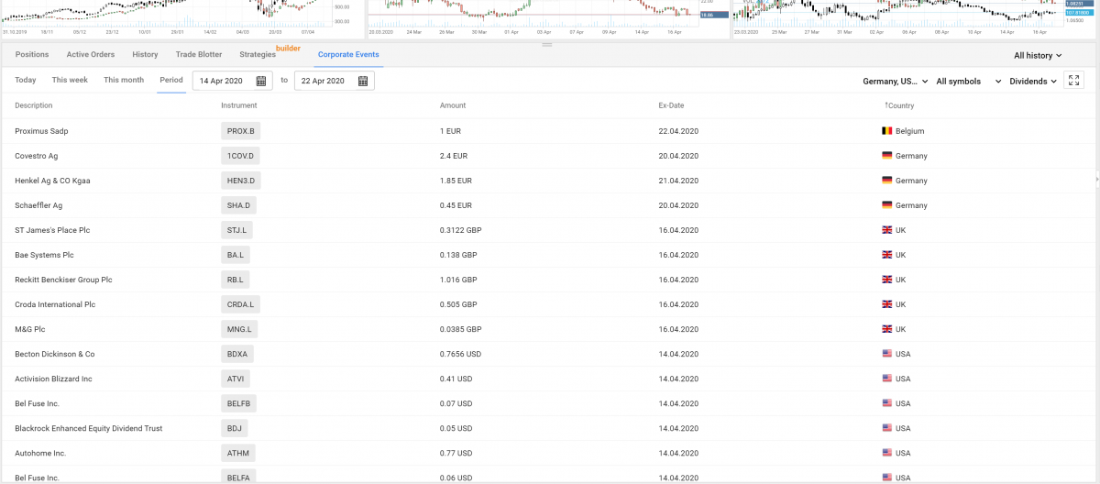The image size is (1100, 484).
Task: Click the BA.L instrument tag
Action: click(236, 255)
